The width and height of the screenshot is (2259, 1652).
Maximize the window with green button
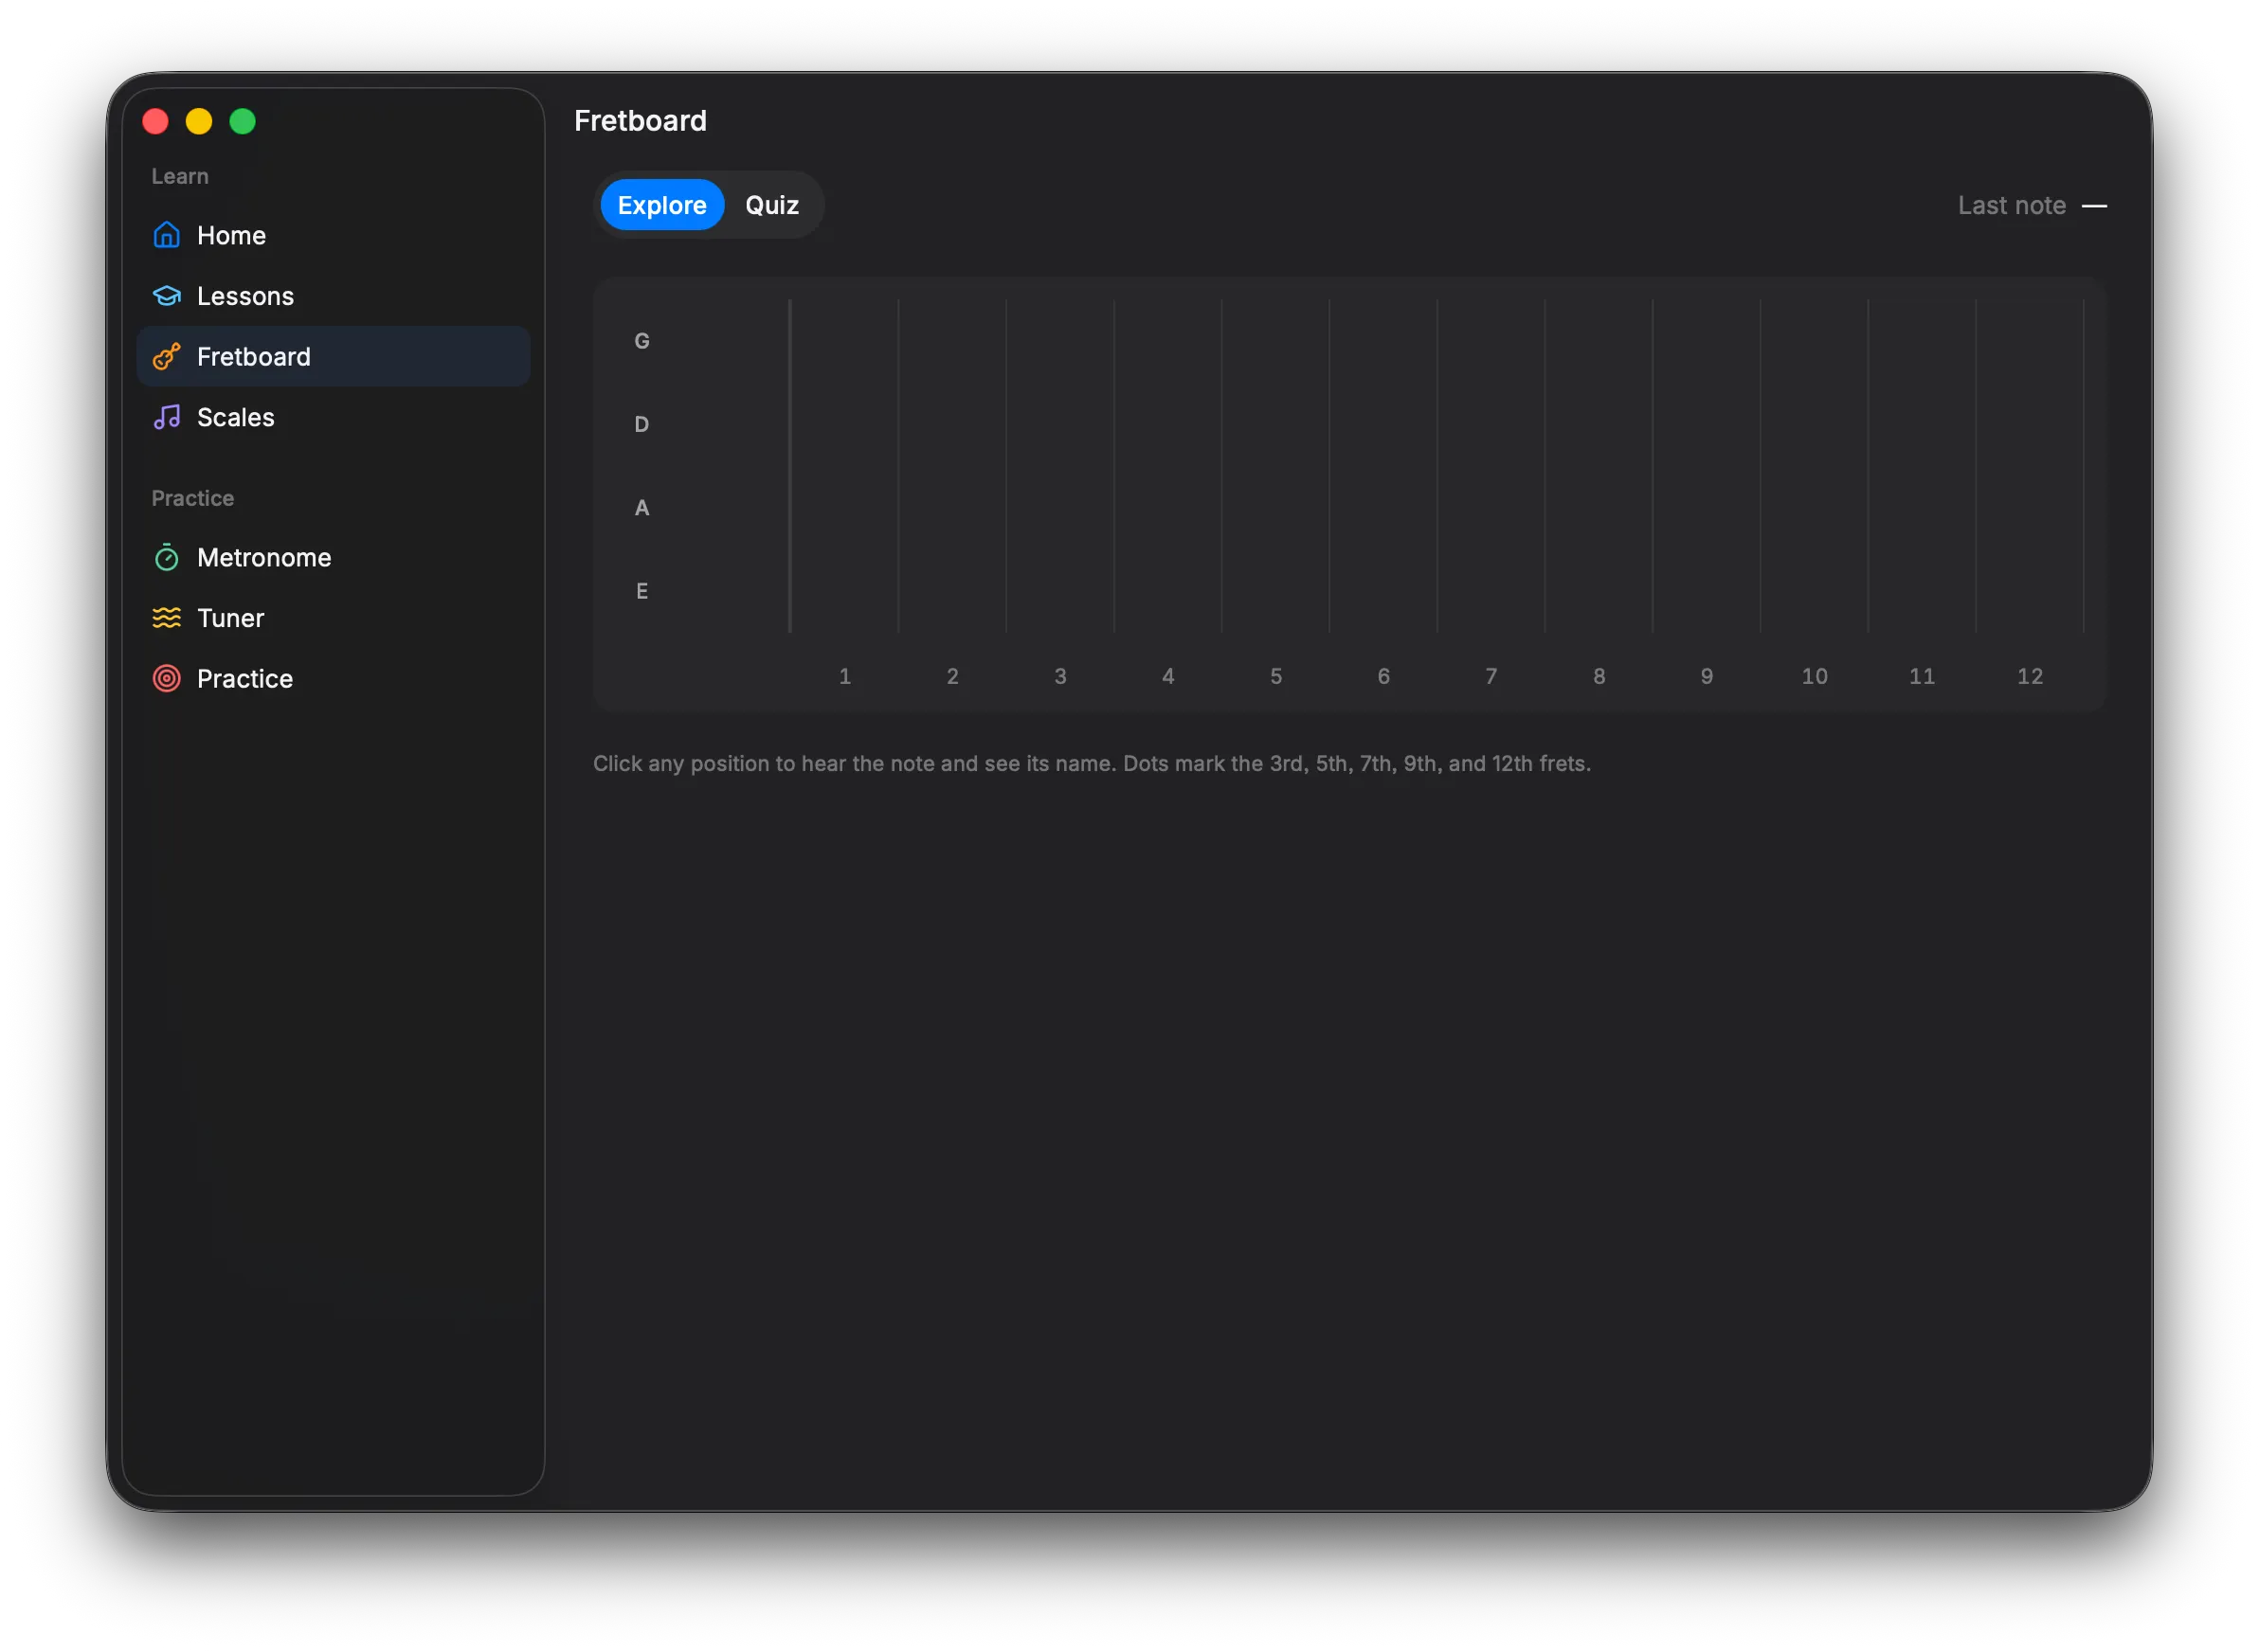click(244, 122)
